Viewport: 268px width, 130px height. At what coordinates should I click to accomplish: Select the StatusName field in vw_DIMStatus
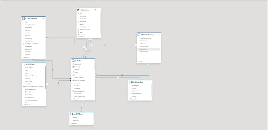click(76, 120)
